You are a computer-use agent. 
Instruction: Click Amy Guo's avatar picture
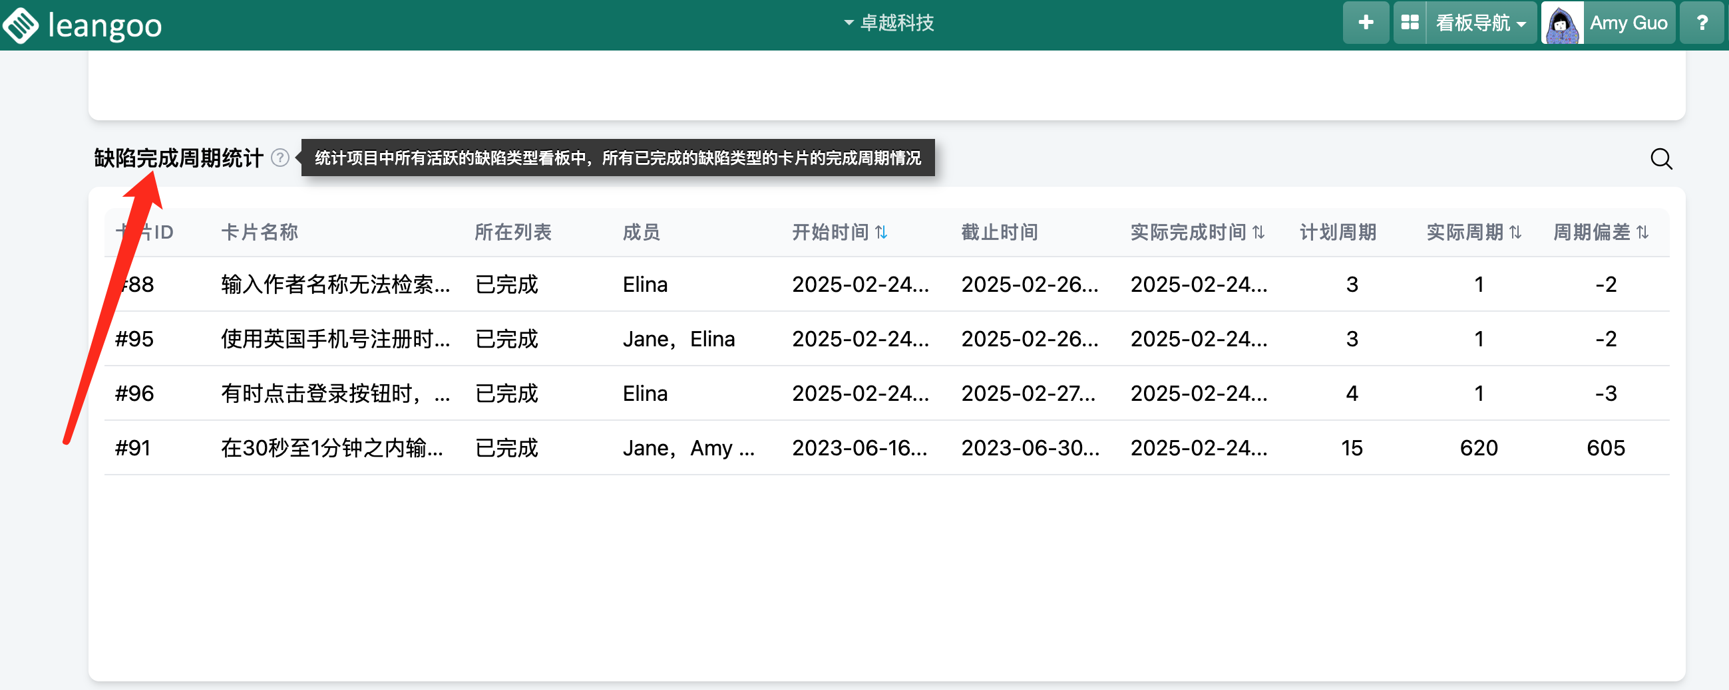pos(1562,23)
